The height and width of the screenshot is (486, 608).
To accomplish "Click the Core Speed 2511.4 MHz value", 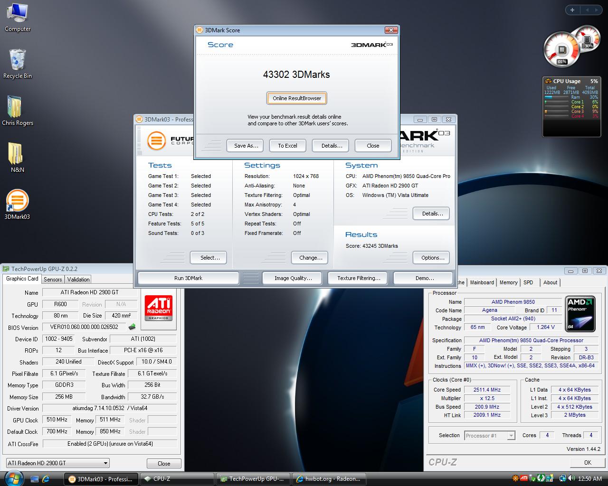I will [487, 390].
